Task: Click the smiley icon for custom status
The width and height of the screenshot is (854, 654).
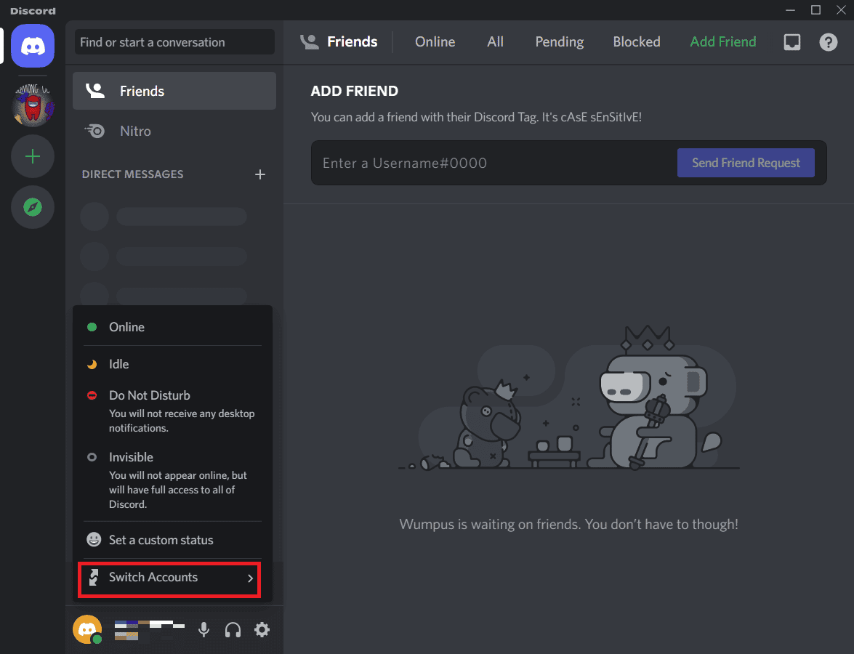Action: point(94,540)
